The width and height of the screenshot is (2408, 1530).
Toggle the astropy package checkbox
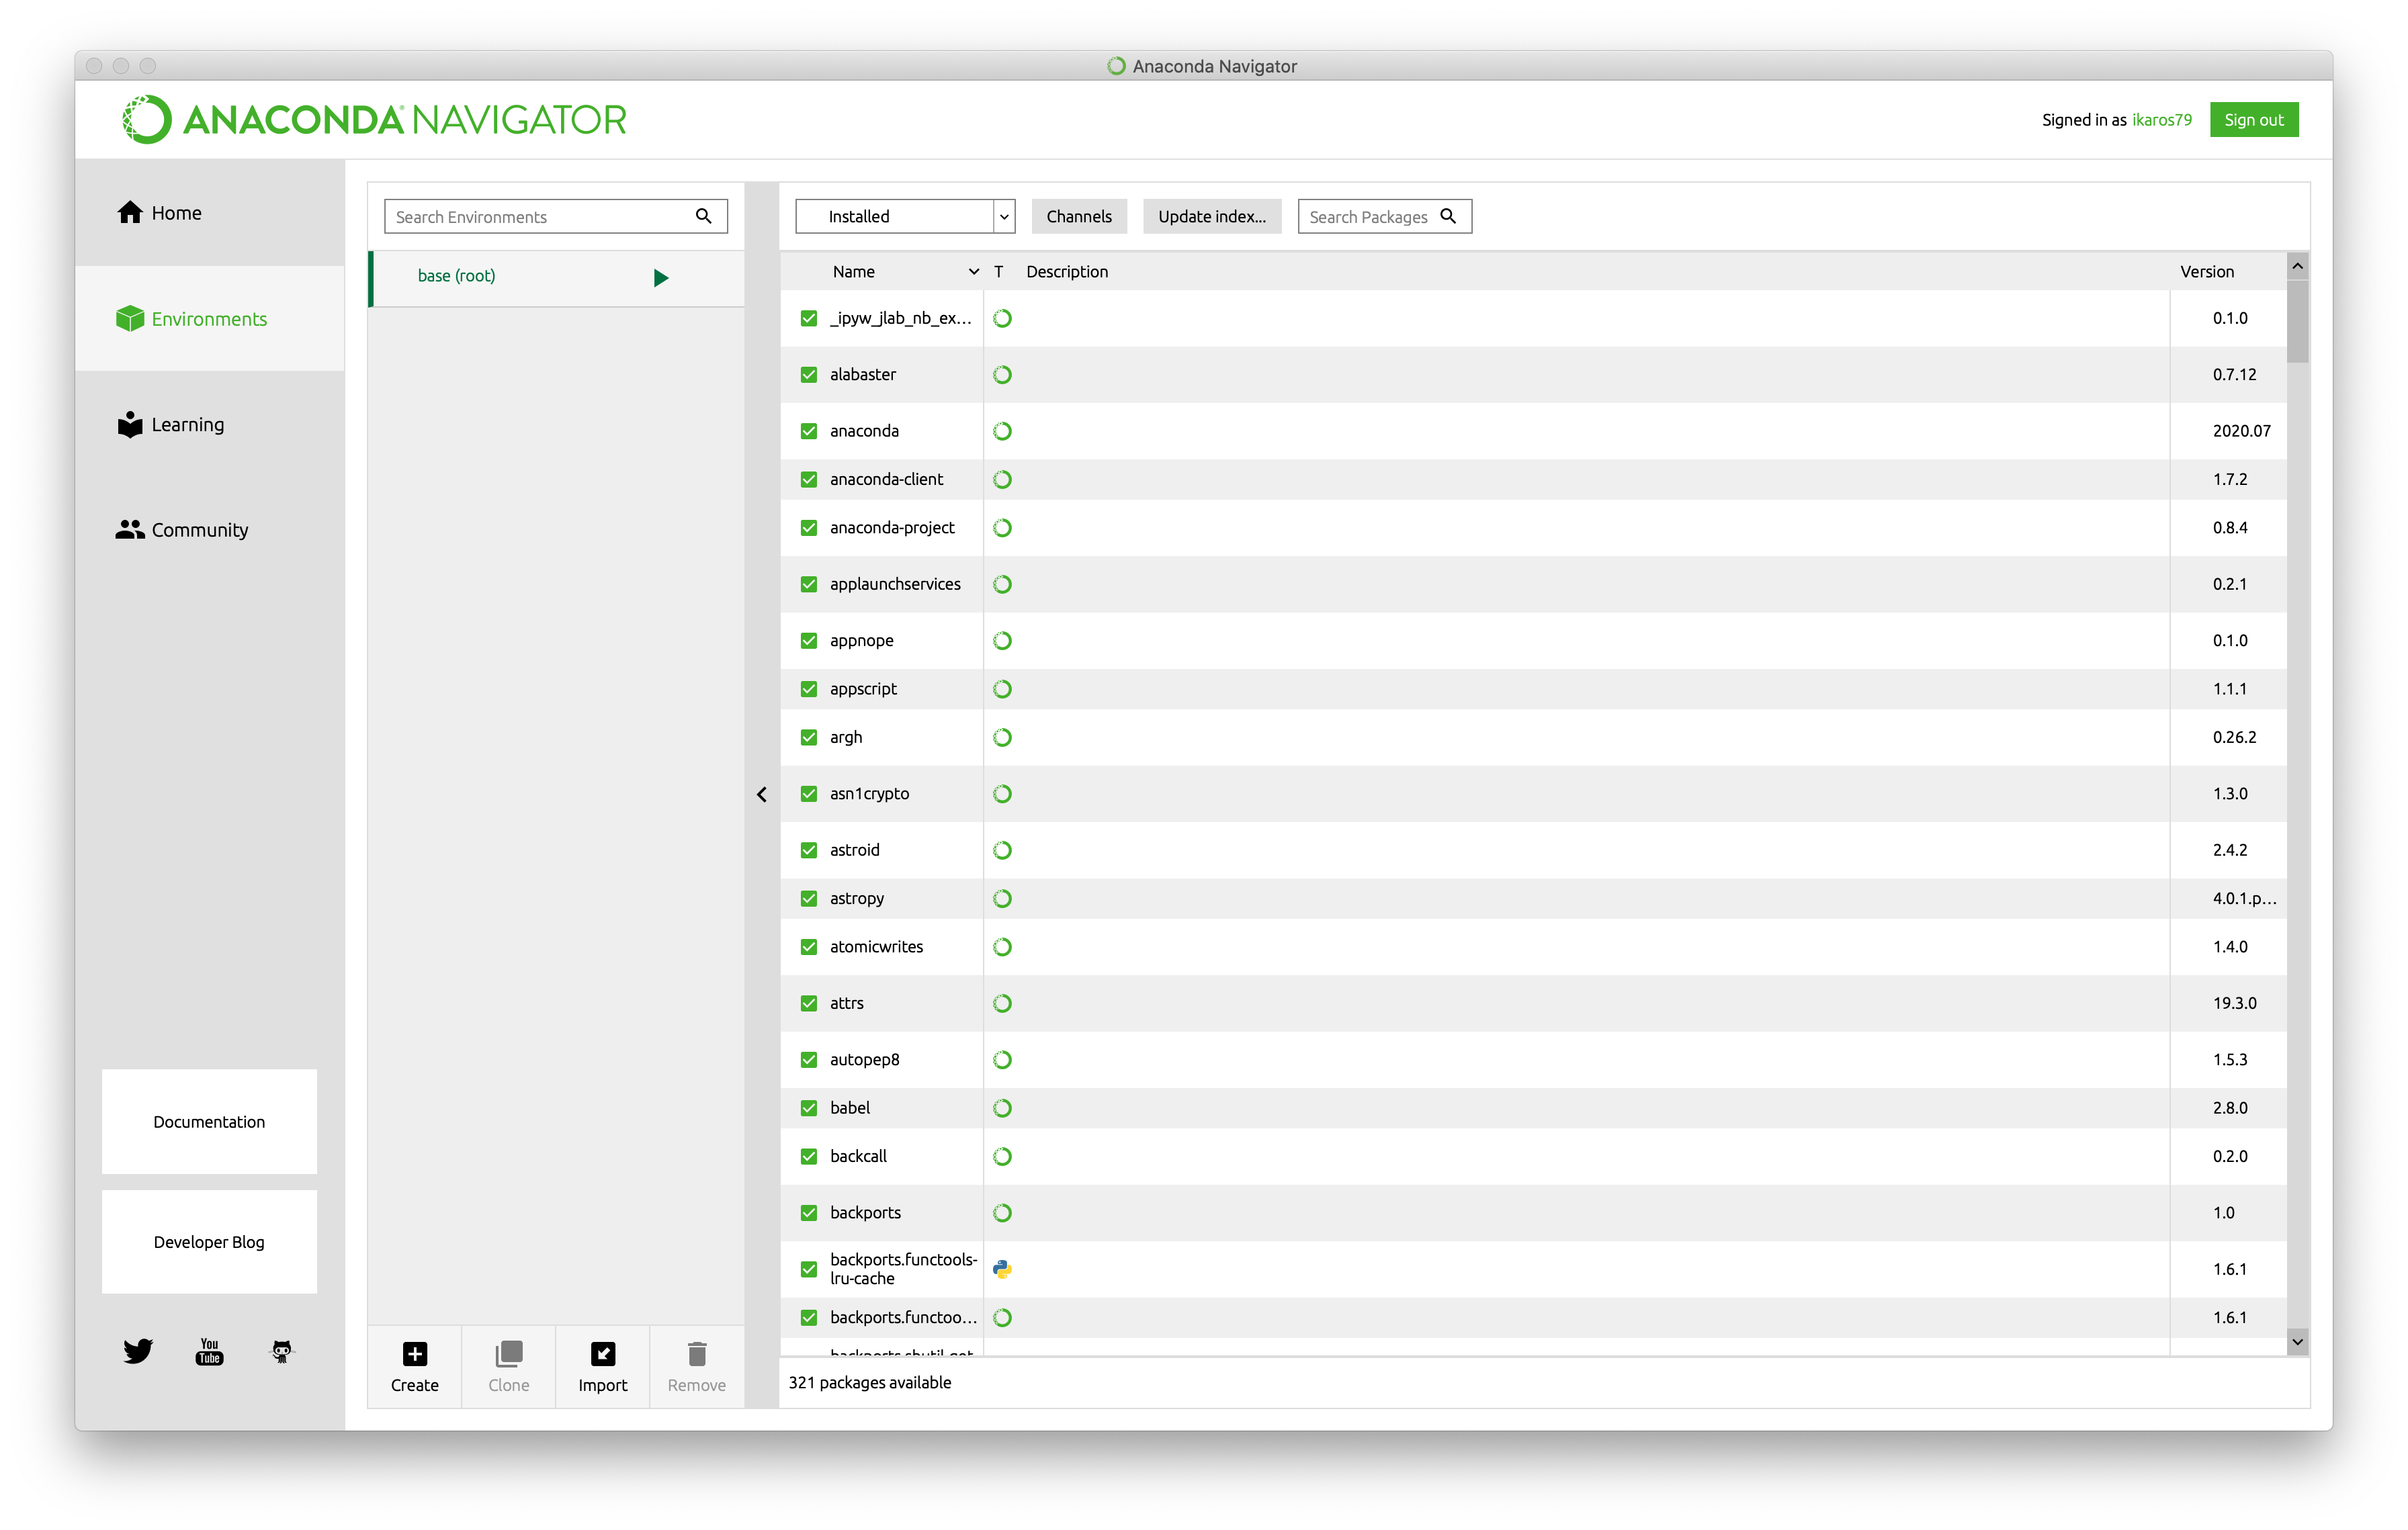coord(808,899)
